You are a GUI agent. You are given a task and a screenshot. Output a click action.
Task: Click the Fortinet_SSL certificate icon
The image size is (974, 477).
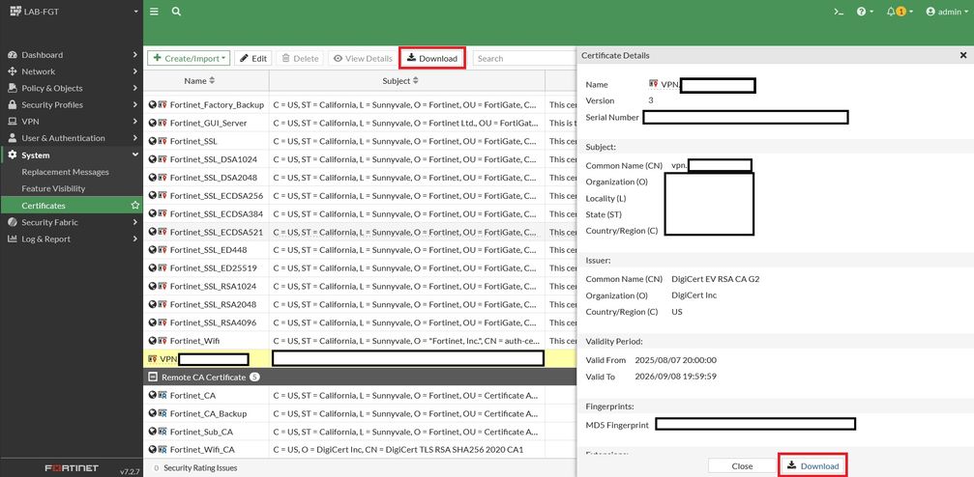tap(162, 141)
